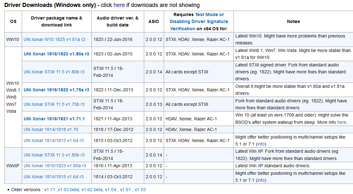Click the 'WinXP' OS cell
Viewport: 353px width, 194px height.
(13, 166)
